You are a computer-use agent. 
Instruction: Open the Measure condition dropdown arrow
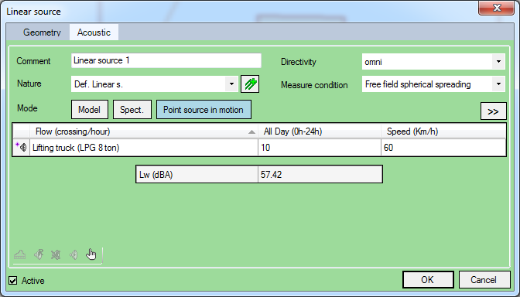point(498,84)
